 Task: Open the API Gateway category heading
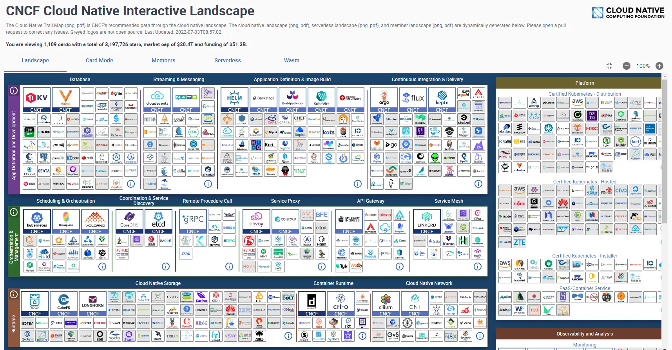371,201
